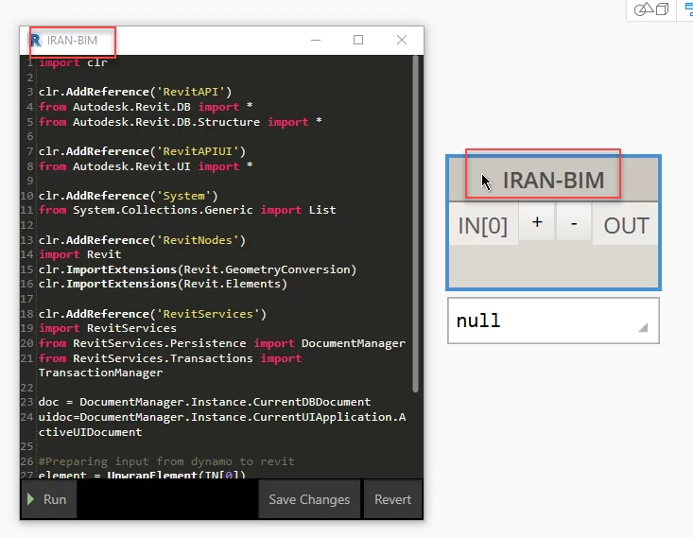Viewport: 693px width, 538px height.
Task: Switch to 3D background geometry view
Action: pos(652,9)
